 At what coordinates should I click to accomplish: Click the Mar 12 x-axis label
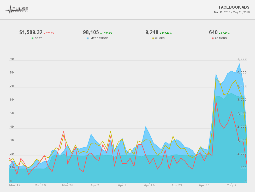click(15, 185)
